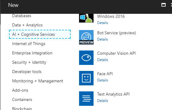The width and height of the screenshot is (172, 110).
Task: Open the Databases category
Action: tap(22, 16)
